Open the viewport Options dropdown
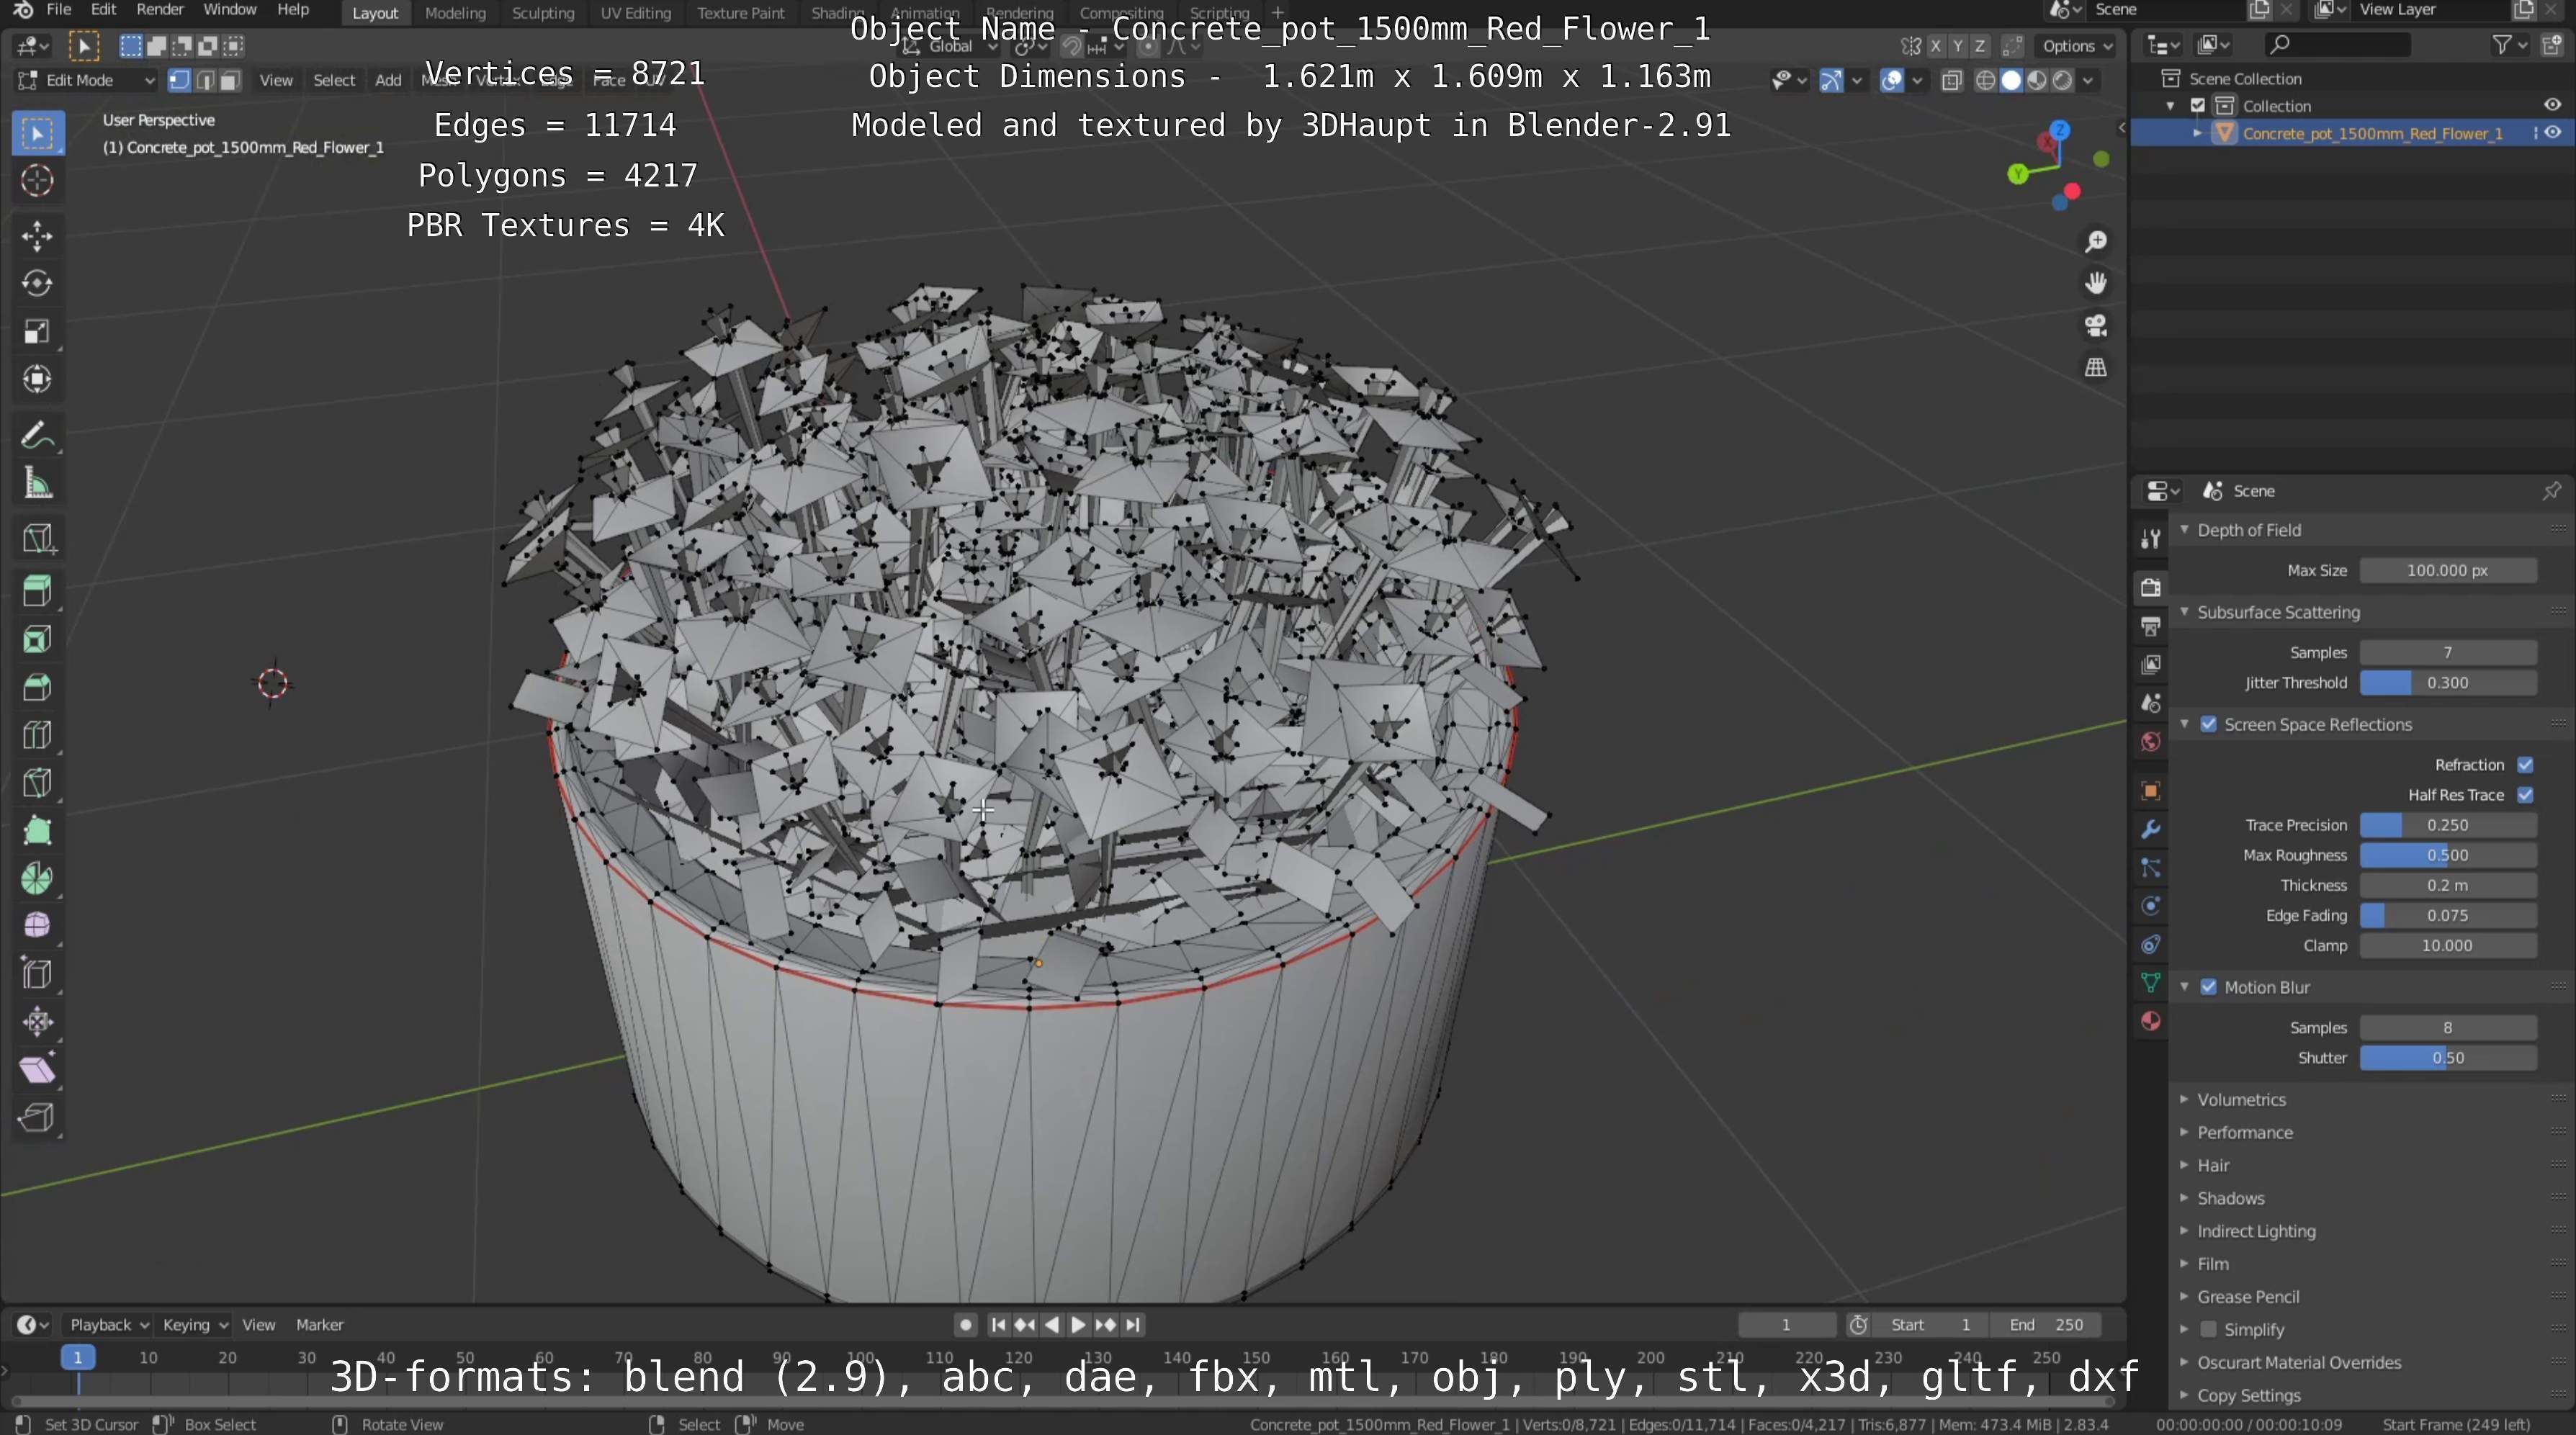Viewport: 2576px width, 1435px height. (x=2077, y=46)
